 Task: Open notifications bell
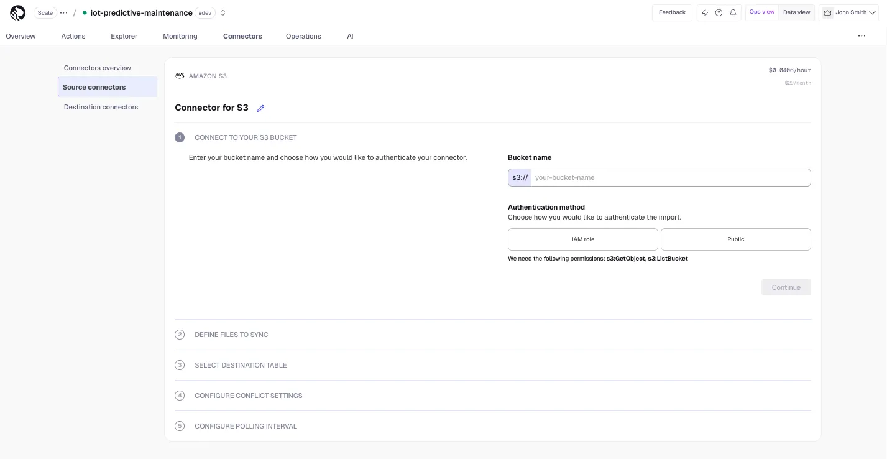pyautogui.click(x=733, y=12)
